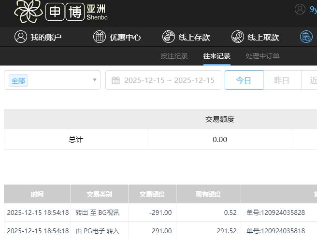Select the 今日 filter button

244,80
